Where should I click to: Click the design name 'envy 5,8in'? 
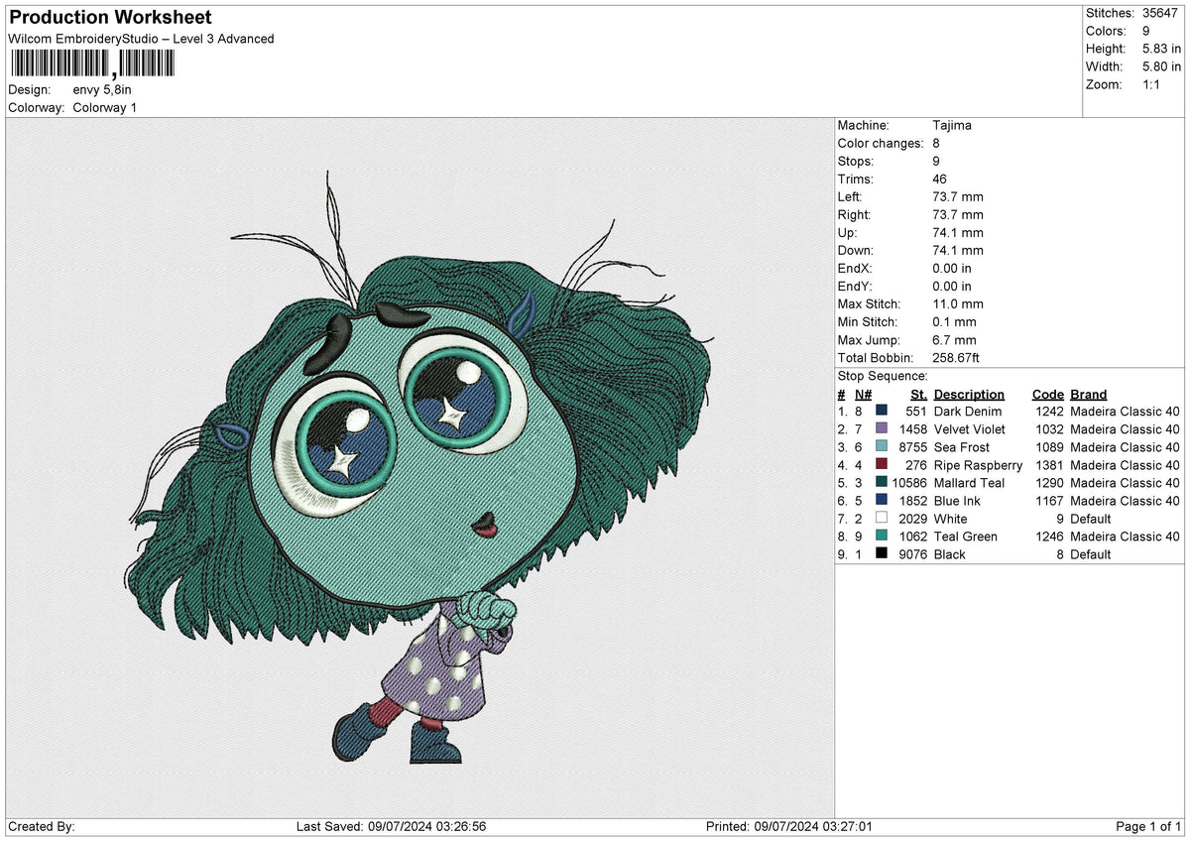(x=102, y=89)
